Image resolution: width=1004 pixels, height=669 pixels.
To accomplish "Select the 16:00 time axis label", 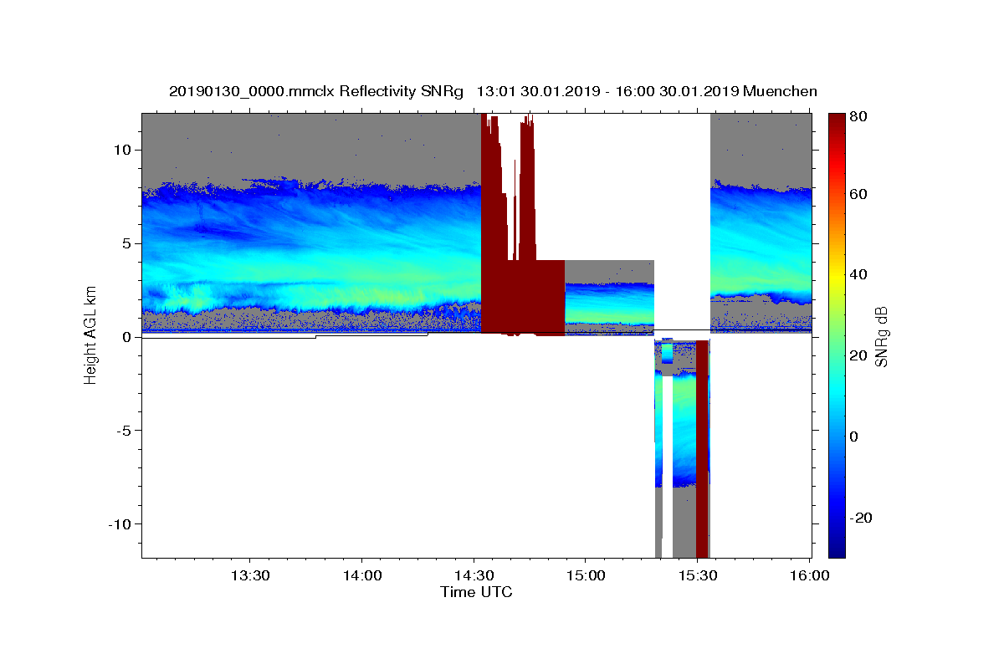I will click(x=809, y=576).
